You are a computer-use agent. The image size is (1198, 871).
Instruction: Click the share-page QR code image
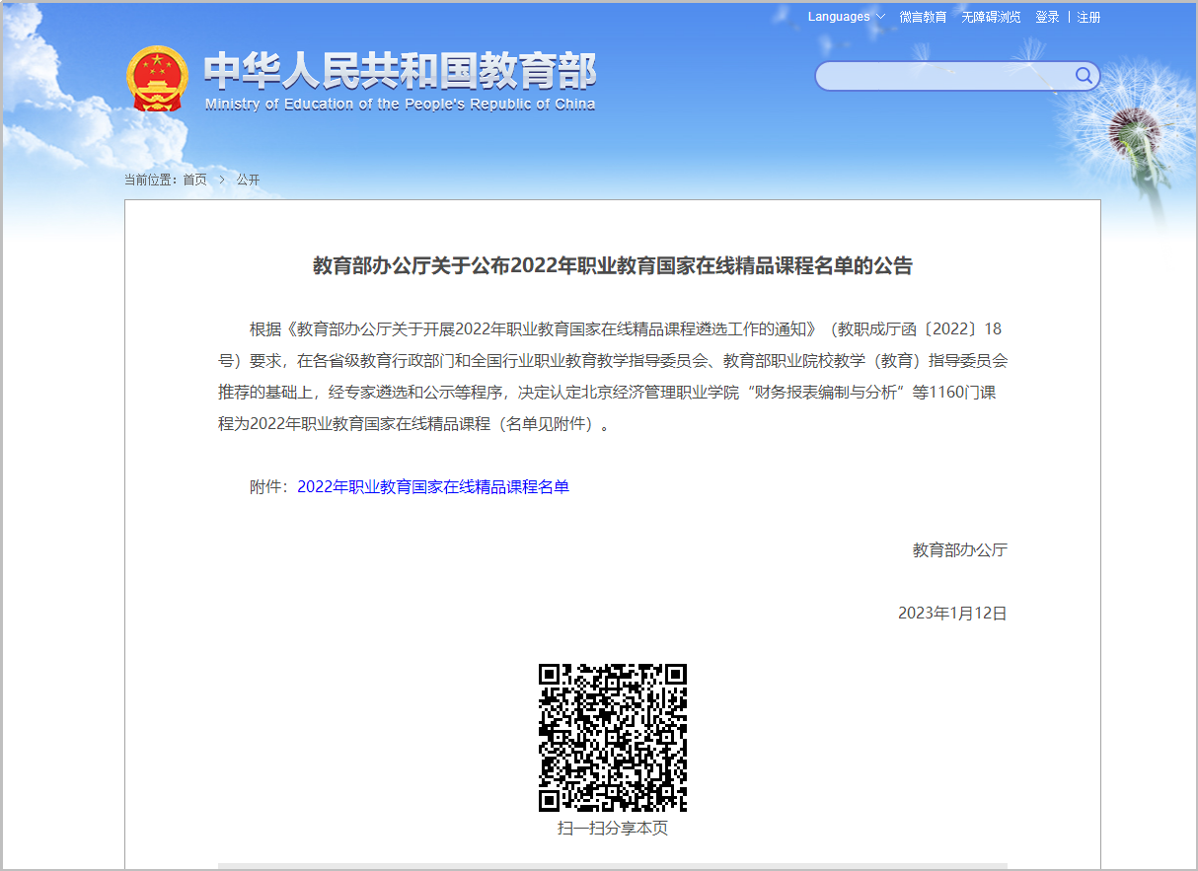(x=613, y=738)
